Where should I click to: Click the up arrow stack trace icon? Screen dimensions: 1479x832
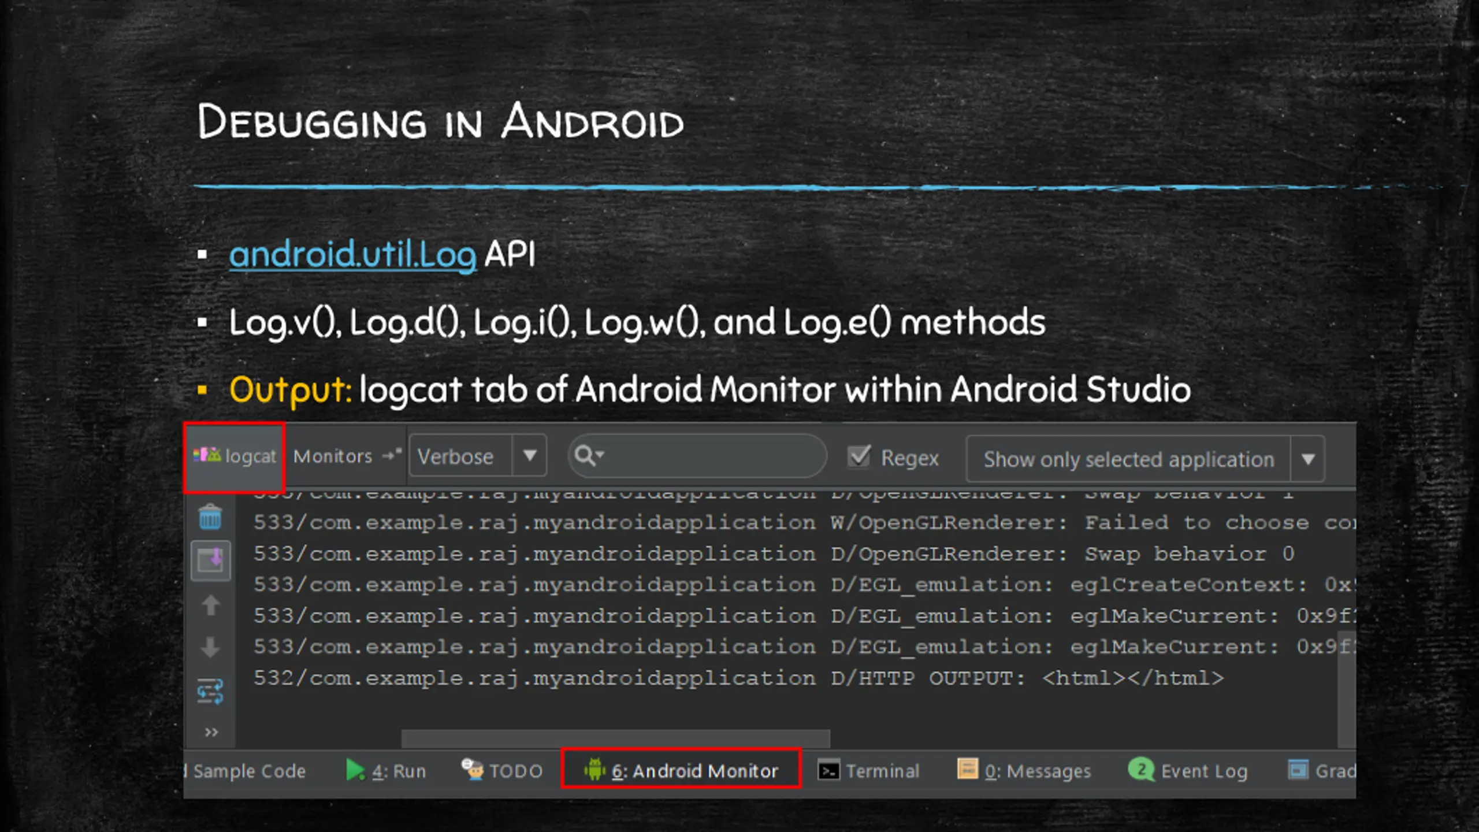tap(210, 606)
